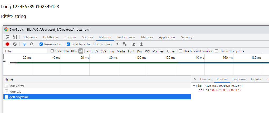
Task: Filter requests by XHR type
Action: pyautogui.click(x=90, y=51)
